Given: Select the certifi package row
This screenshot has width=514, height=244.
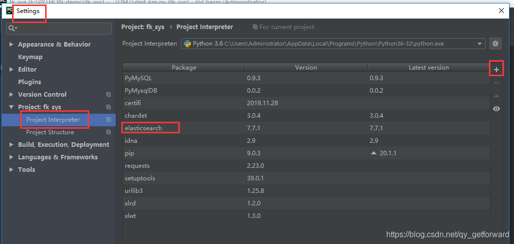Looking at the screenshot, I should coord(306,103).
